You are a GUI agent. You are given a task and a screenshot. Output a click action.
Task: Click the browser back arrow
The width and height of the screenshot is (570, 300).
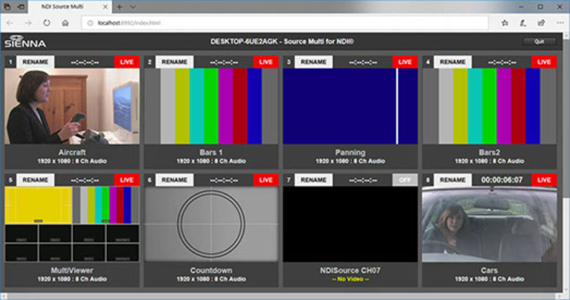click(10, 23)
